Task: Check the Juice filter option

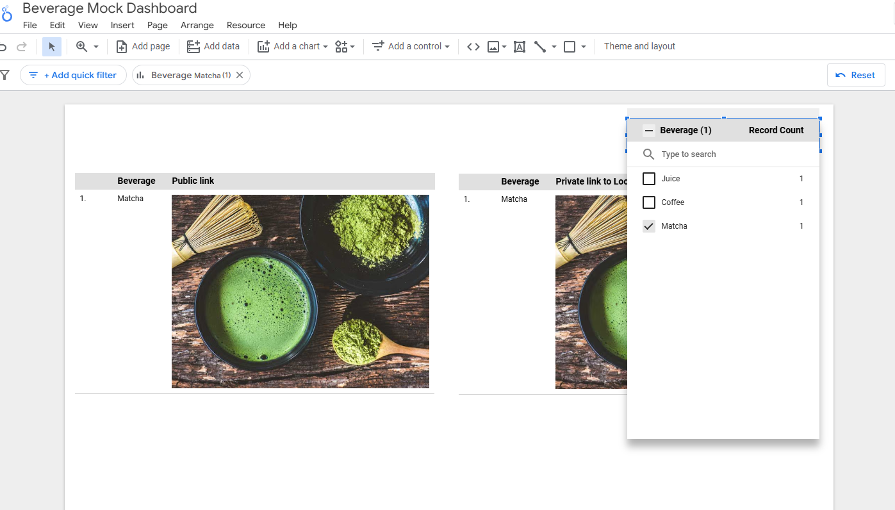Action: click(x=649, y=178)
